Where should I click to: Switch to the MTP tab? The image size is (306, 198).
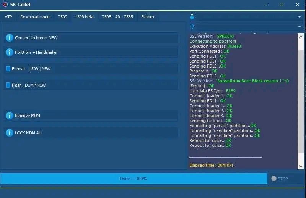pyautogui.click(x=8, y=17)
